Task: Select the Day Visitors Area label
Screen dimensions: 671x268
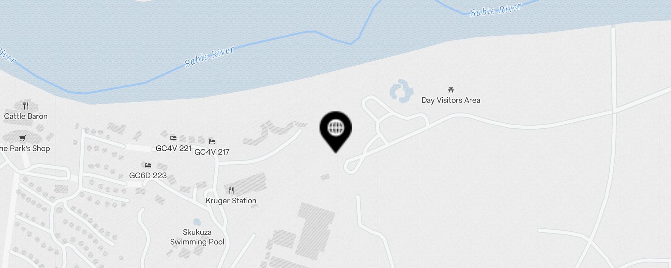Action: pyautogui.click(x=451, y=100)
